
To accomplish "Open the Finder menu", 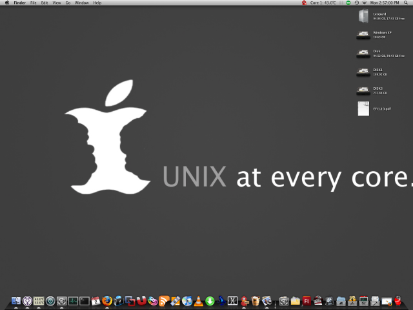I will (x=20, y=3).
